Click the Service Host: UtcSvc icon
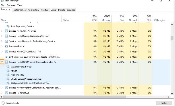This screenshot has height=106, width=175. coord(7,93)
